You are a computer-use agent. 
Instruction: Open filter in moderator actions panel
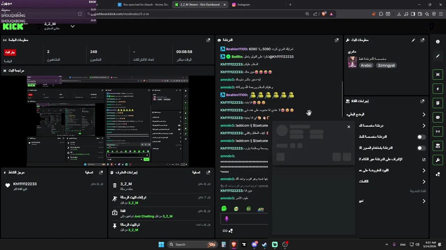click(196, 172)
